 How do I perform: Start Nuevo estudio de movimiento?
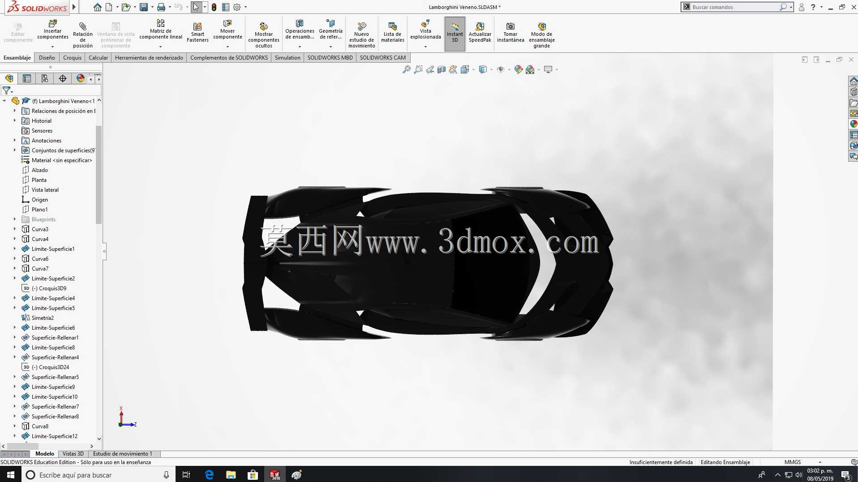click(362, 35)
